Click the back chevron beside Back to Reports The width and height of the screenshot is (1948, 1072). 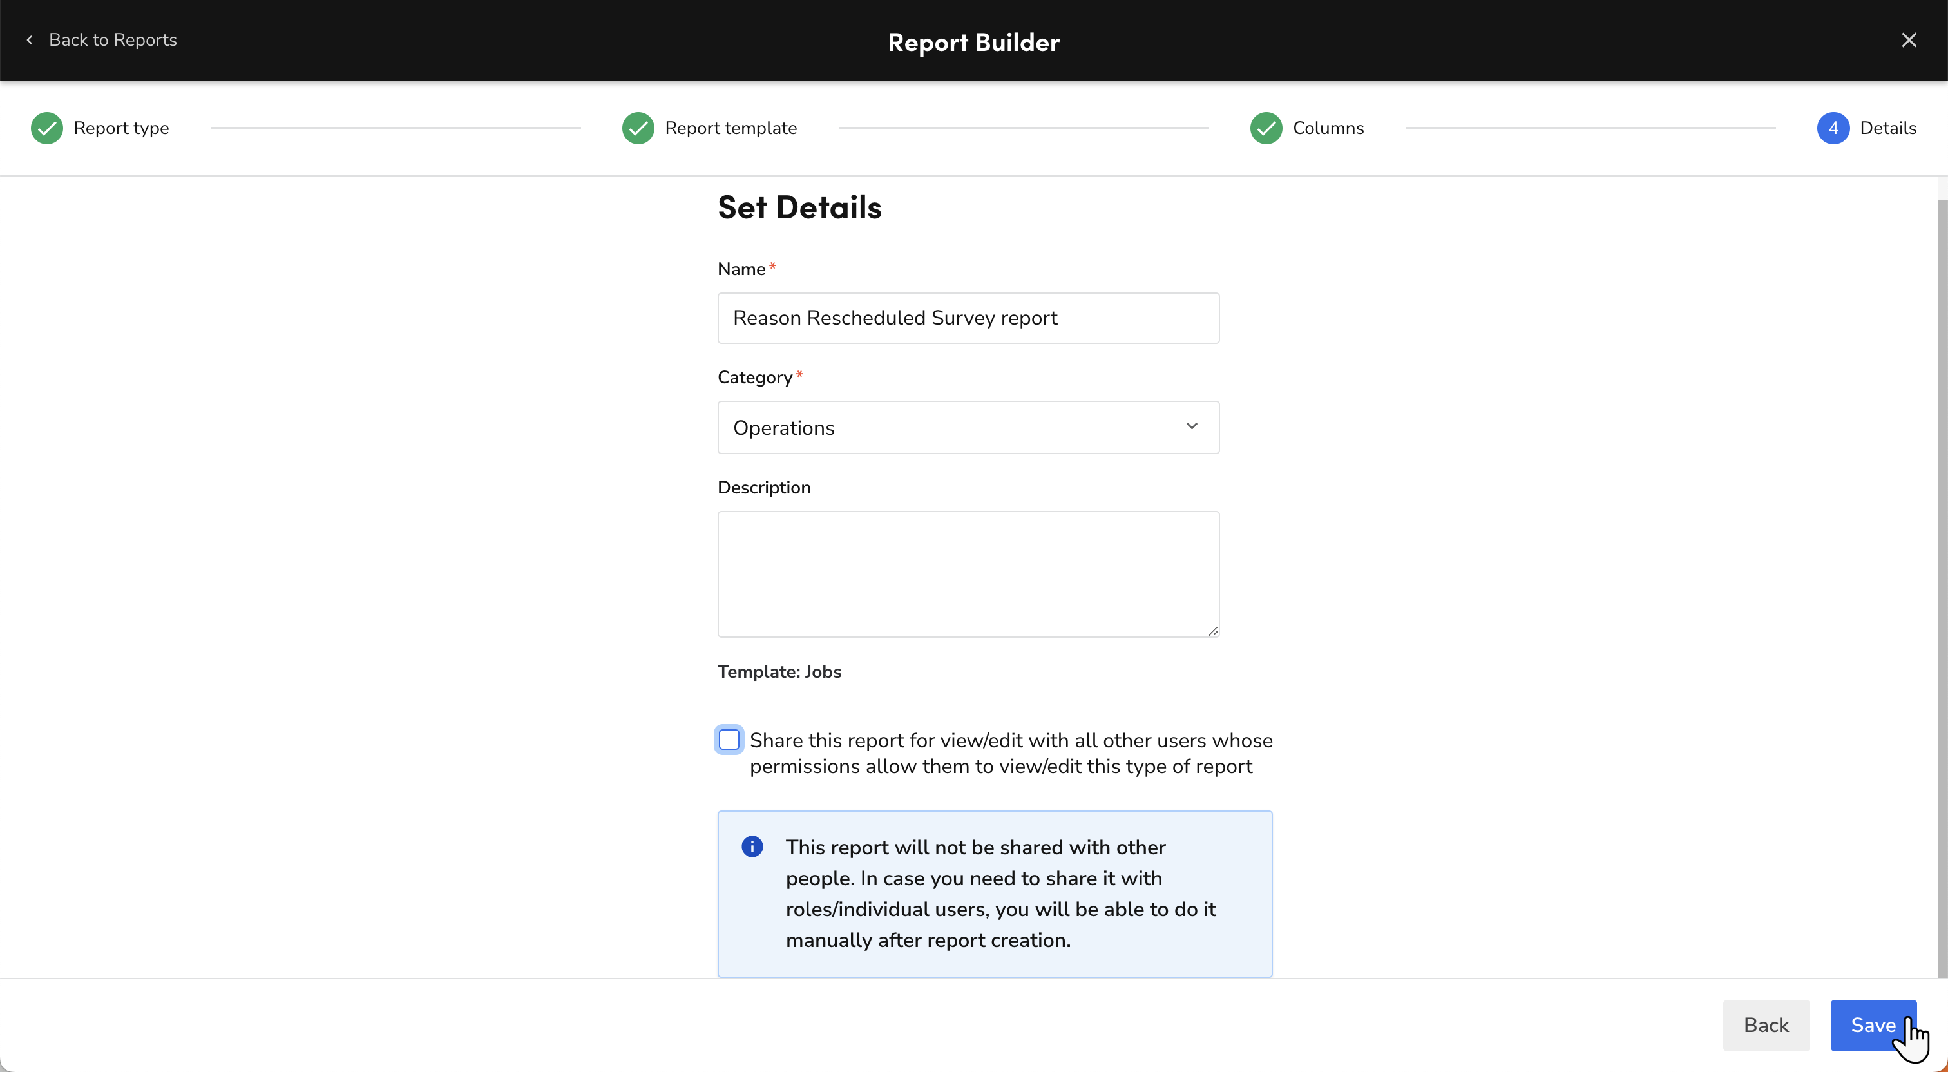tap(30, 40)
